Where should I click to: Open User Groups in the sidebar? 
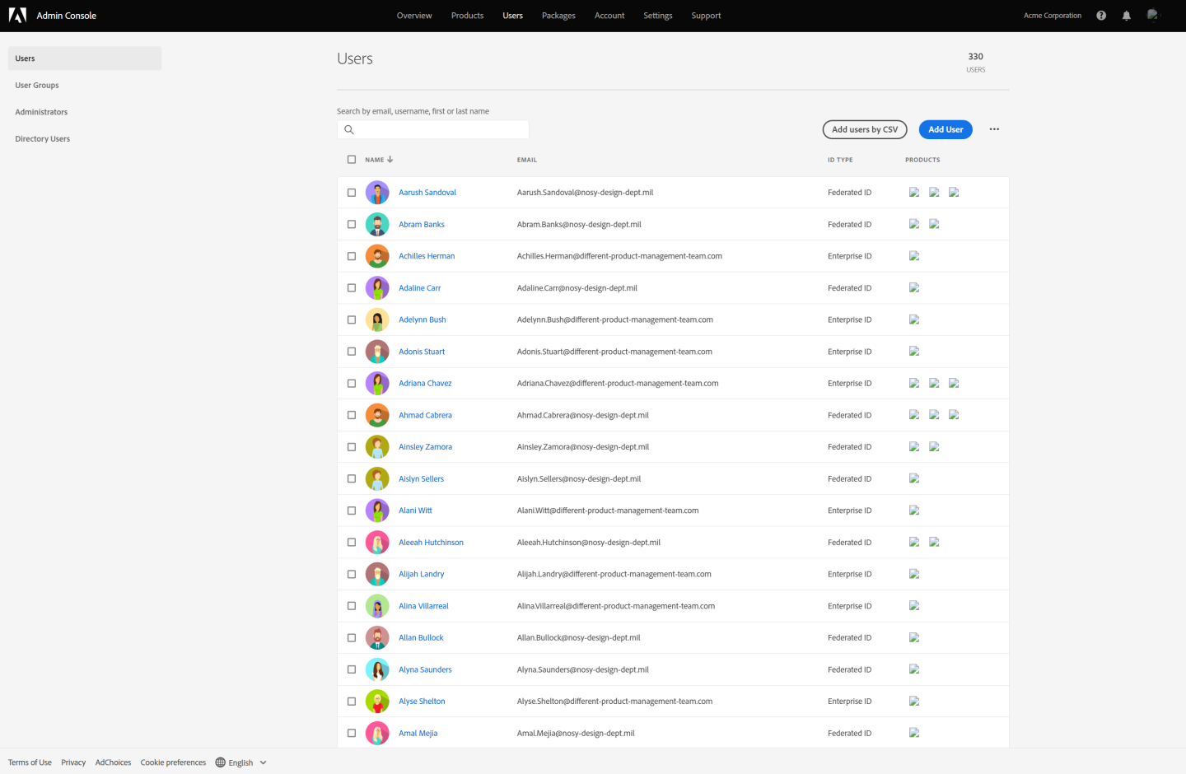coord(37,86)
